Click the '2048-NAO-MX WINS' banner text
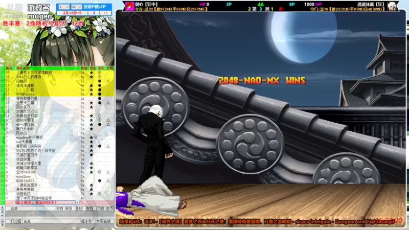The image size is (409, 230). pyautogui.click(x=262, y=81)
